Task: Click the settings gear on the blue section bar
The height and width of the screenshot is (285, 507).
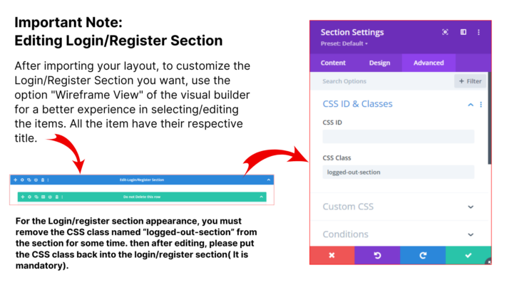Action: (x=22, y=180)
